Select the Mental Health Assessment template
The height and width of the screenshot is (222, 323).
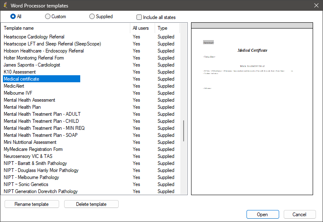(29, 100)
